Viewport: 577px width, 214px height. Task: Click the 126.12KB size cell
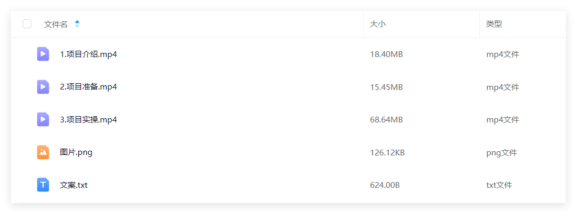[387, 153]
